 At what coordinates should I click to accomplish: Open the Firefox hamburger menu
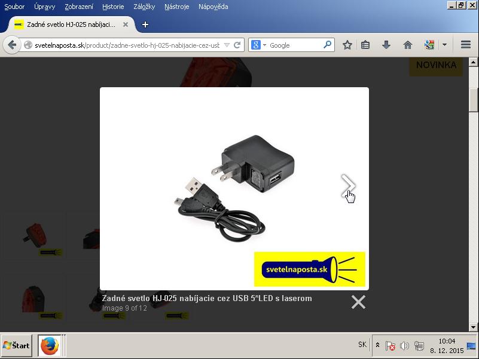[466, 45]
